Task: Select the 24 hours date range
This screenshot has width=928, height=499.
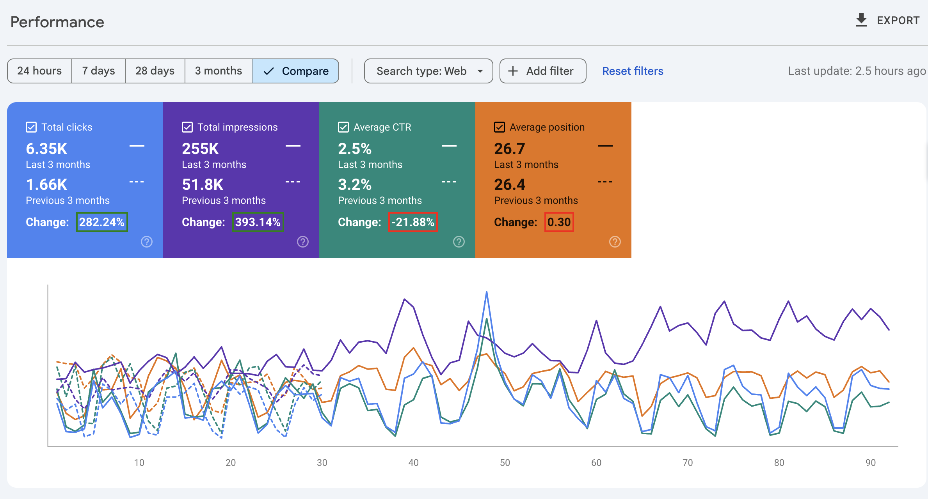Action: (39, 71)
